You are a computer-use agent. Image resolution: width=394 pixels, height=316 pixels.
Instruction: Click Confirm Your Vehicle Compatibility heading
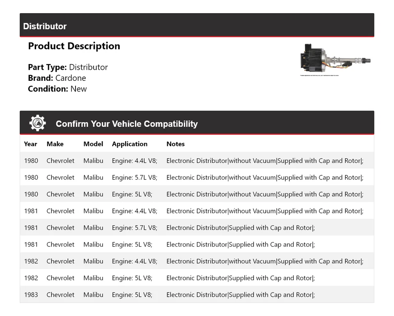point(126,124)
